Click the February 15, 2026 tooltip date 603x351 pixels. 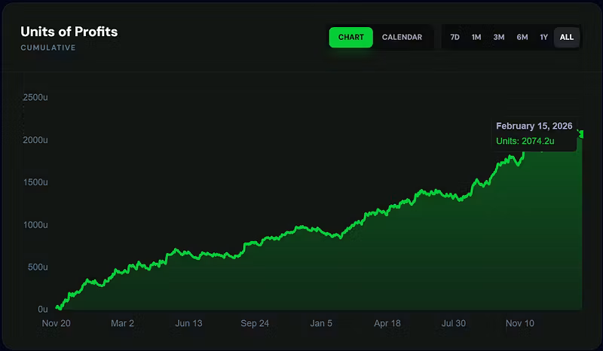[534, 126]
